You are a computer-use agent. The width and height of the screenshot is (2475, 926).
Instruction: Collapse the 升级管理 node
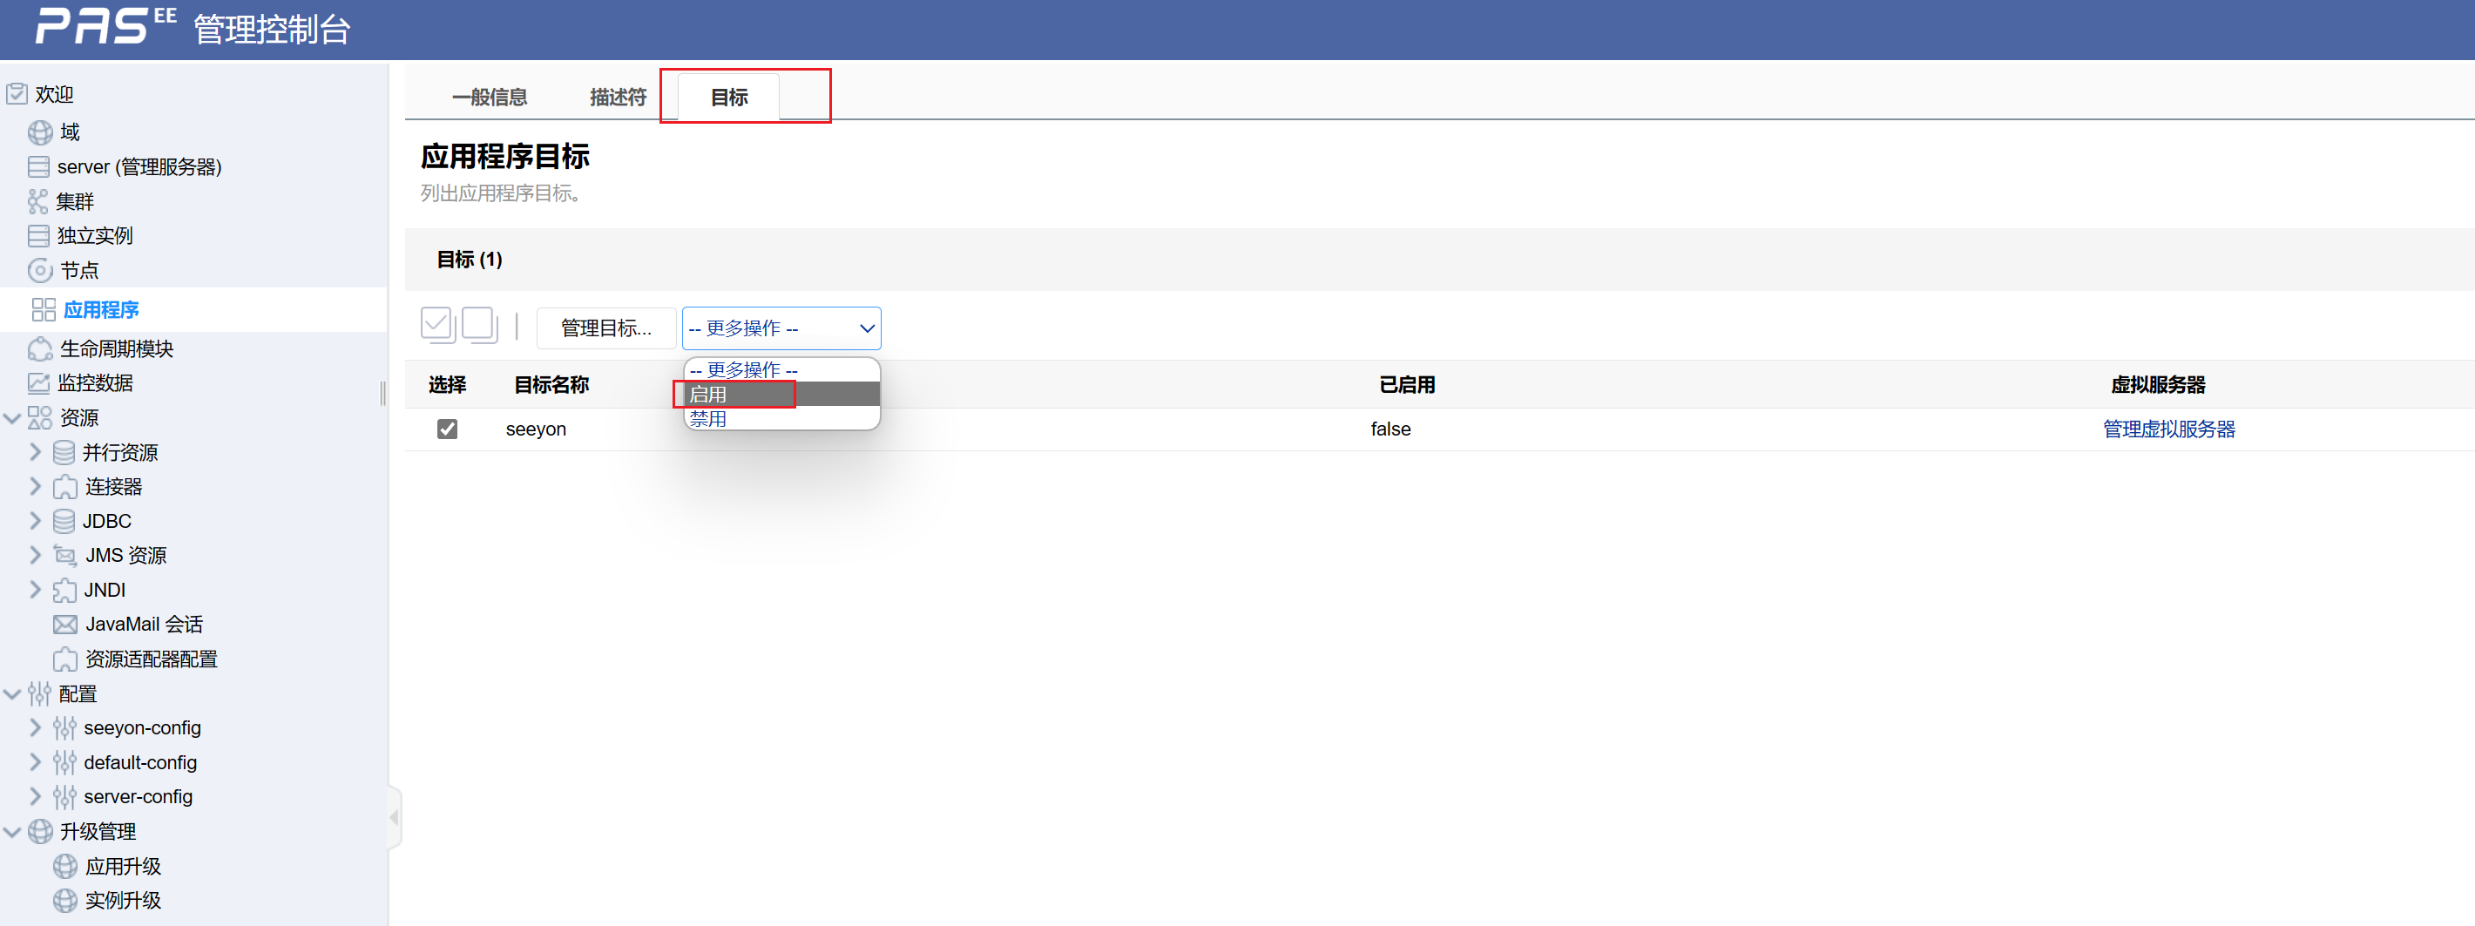(x=12, y=832)
